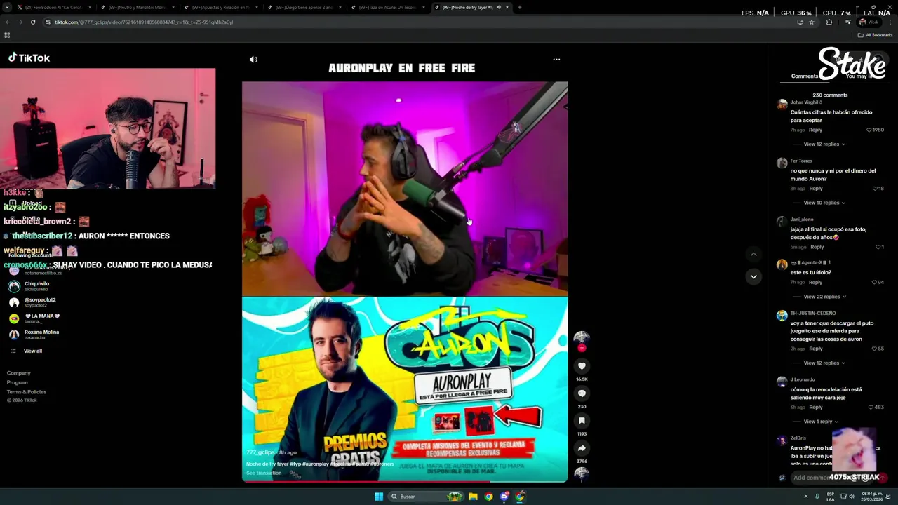This screenshot has width=898, height=505.
Task: Go to previous video with up arrow
Action: click(753, 255)
